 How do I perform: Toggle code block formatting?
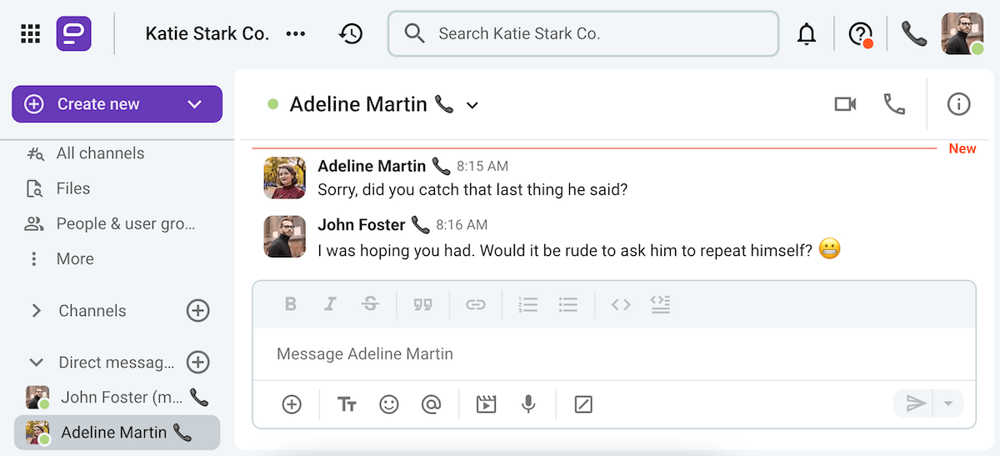661,304
